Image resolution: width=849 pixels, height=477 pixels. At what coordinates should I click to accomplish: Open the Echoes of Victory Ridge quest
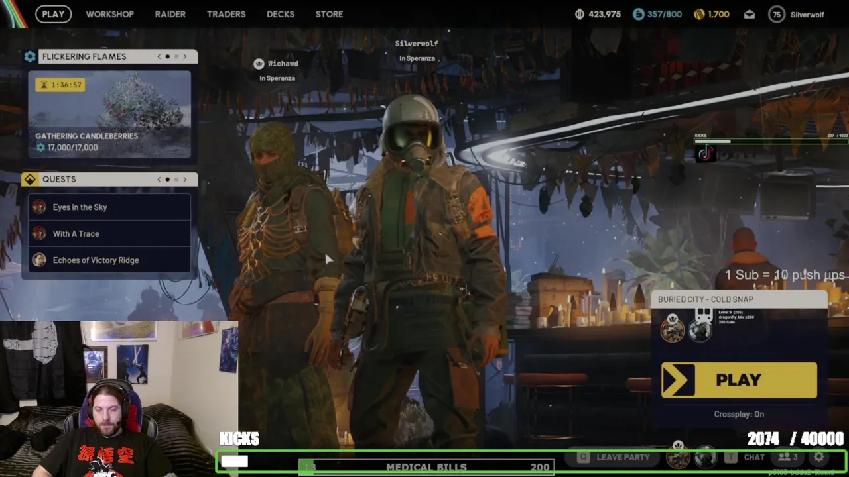109,260
